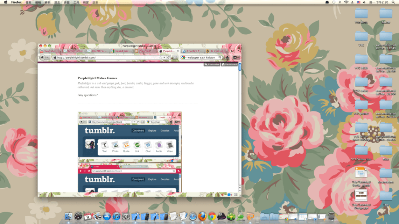
Task: Open Finder from the Dock
Action: (x=69, y=217)
